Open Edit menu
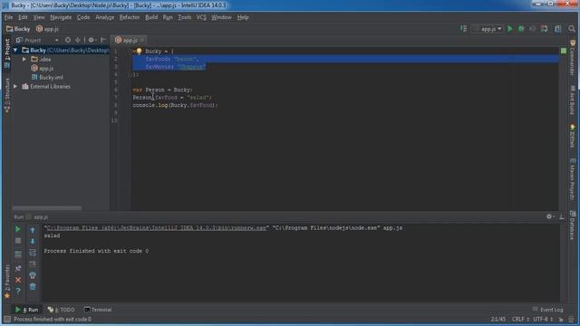The image size is (580, 326). (23, 17)
